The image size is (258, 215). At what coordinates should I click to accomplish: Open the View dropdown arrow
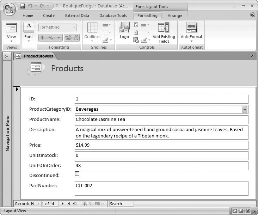(x=11, y=41)
